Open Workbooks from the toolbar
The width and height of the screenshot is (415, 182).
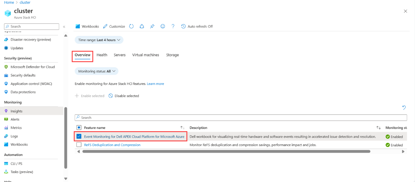click(87, 26)
